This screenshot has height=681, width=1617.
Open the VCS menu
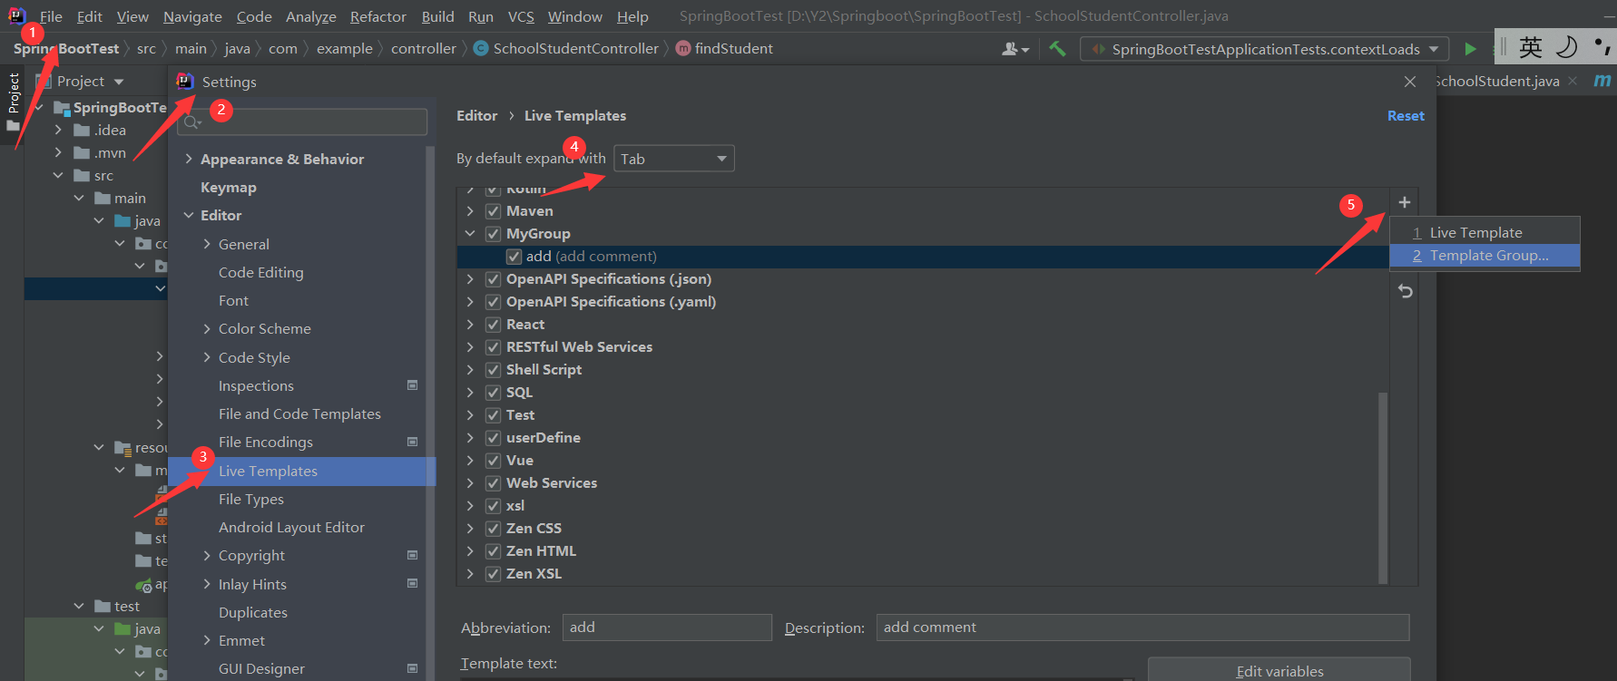pyautogui.click(x=521, y=16)
